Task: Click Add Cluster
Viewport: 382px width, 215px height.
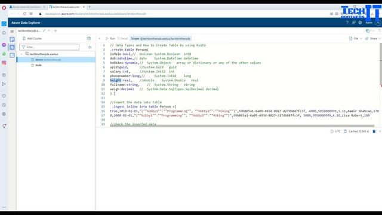Action: 32,38
